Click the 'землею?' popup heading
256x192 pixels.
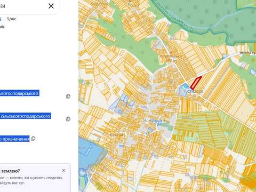coord(10,171)
